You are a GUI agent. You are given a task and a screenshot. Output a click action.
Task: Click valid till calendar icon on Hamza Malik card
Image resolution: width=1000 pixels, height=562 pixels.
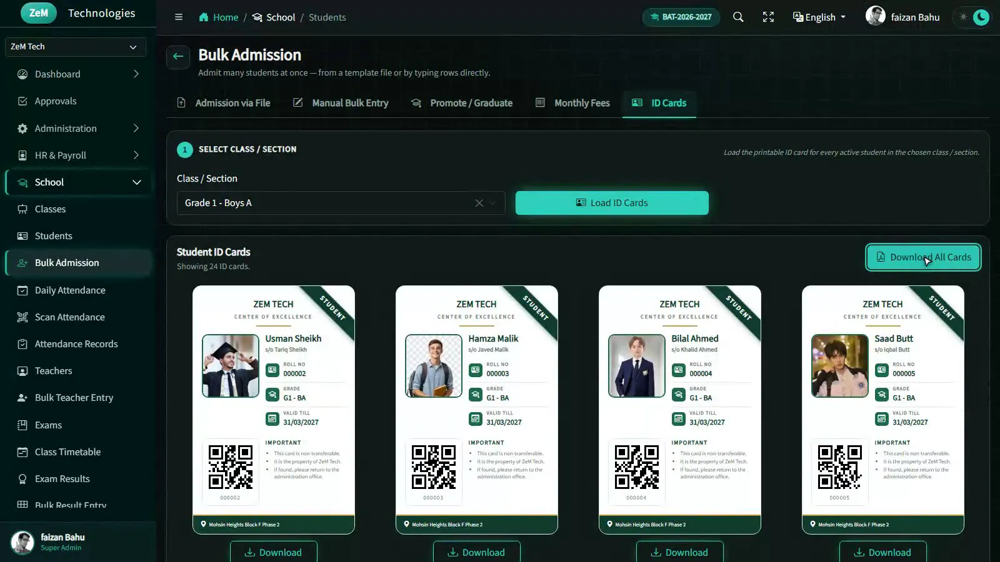[476, 419]
